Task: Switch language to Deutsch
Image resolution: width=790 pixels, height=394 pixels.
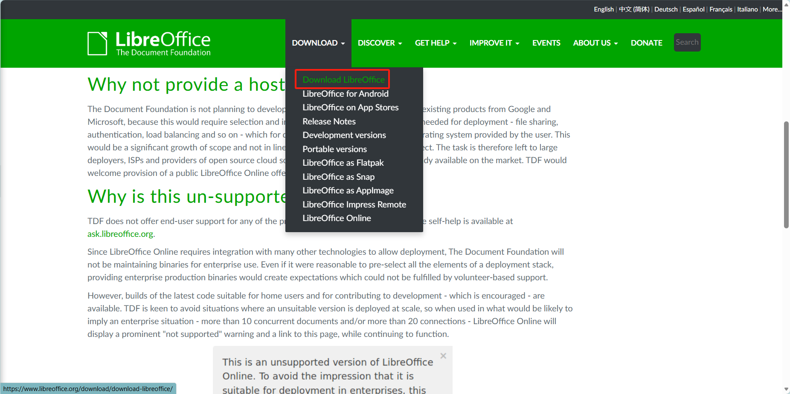Action: pos(666,9)
